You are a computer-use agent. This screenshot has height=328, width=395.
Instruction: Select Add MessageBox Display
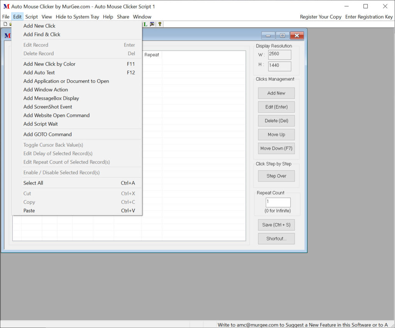(77, 98)
